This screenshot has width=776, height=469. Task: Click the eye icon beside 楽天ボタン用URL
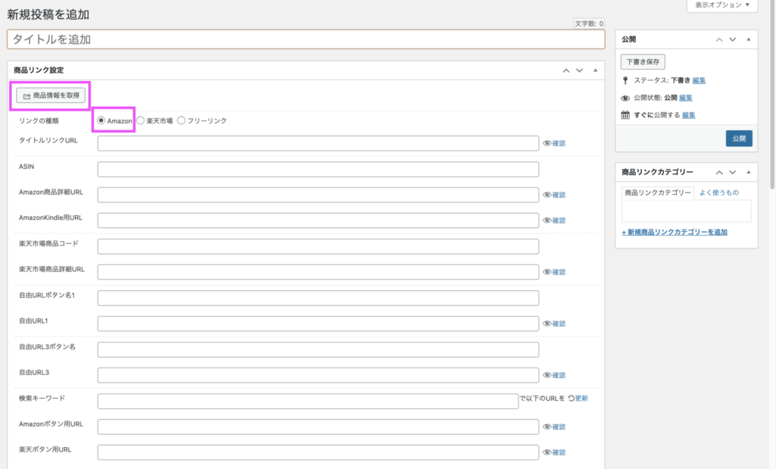tap(547, 452)
